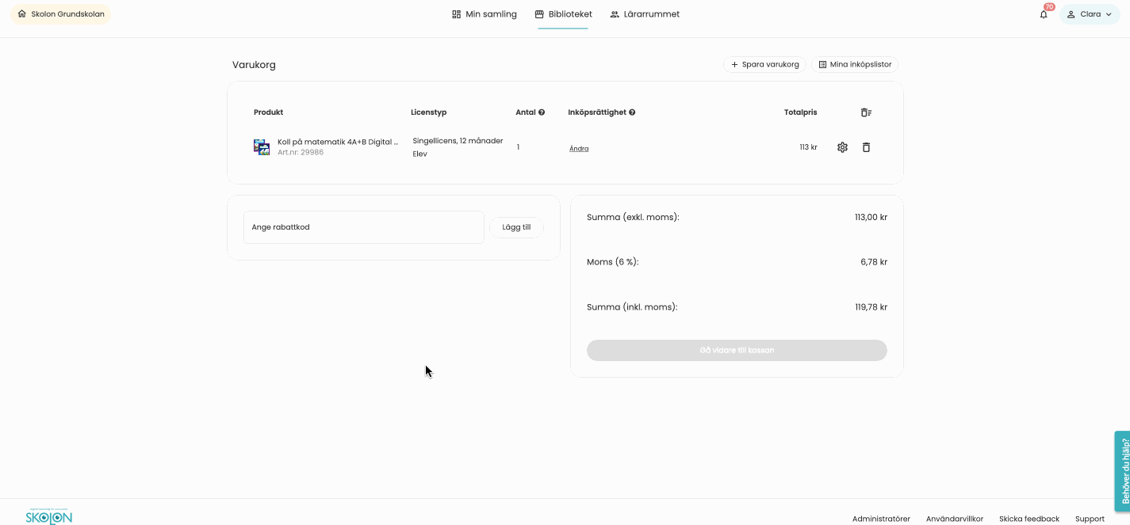This screenshot has height=525, width=1130.
Task: Open license settings gear for the product
Action: pos(841,147)
